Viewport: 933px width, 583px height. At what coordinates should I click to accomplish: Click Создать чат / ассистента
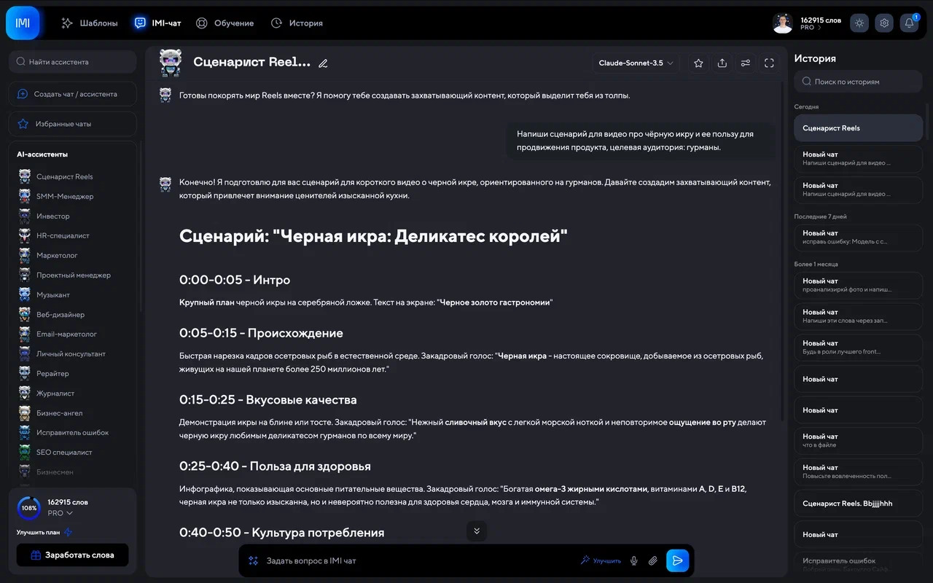(71, 93)
